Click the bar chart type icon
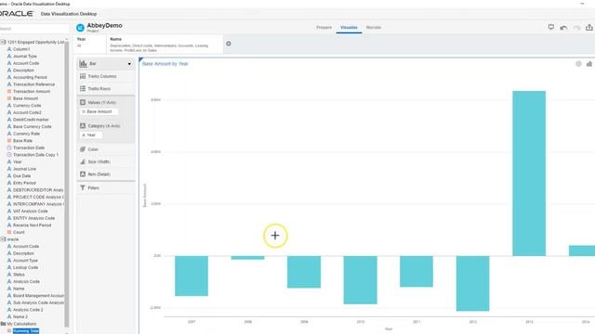This screenshot has width=595, height=334. [x=83, y=64]
